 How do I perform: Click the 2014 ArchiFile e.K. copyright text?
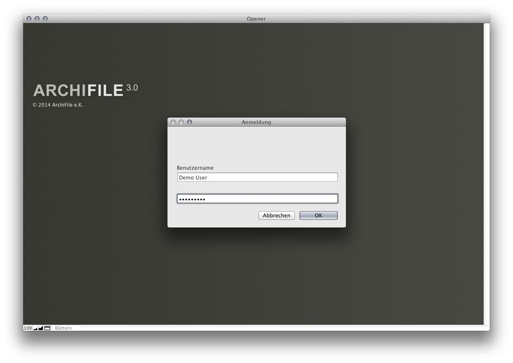(x=58, y=105)
